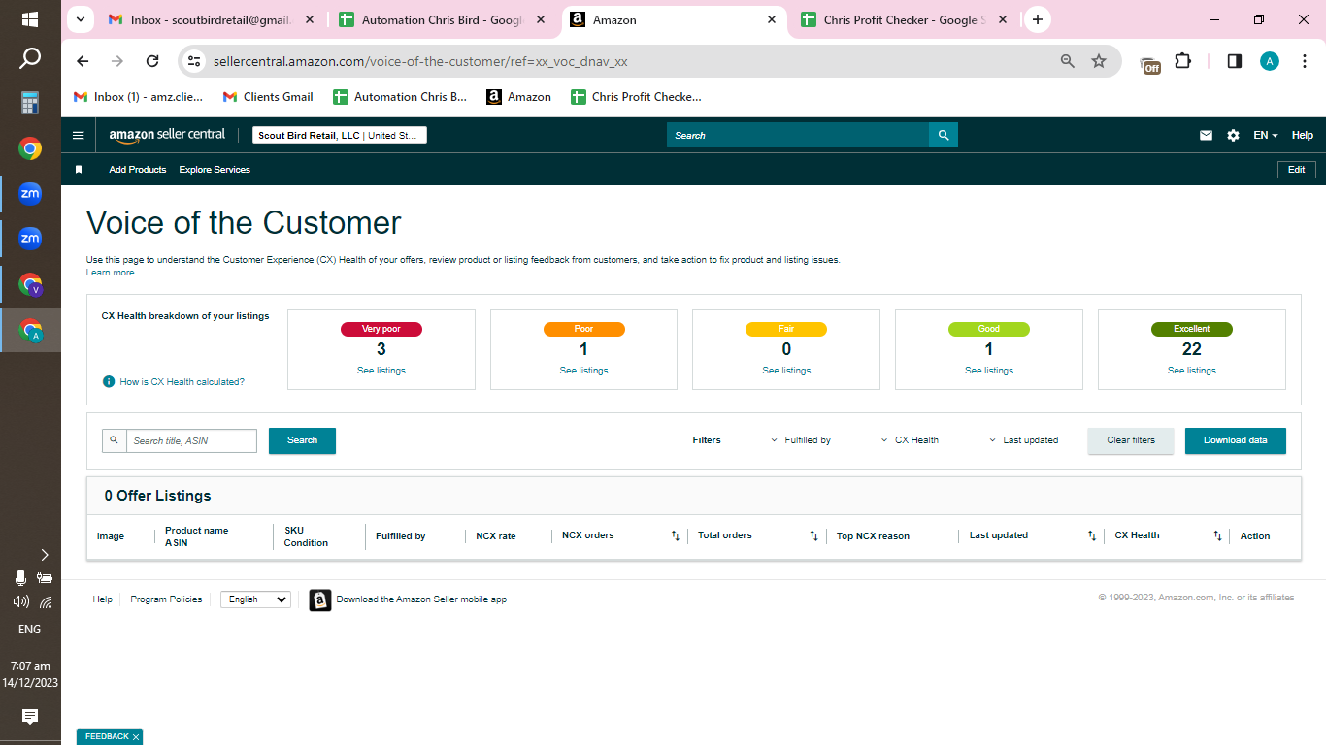Focus the Seller Central top search field
The image size is (1326, 745).
pos(798,135)
